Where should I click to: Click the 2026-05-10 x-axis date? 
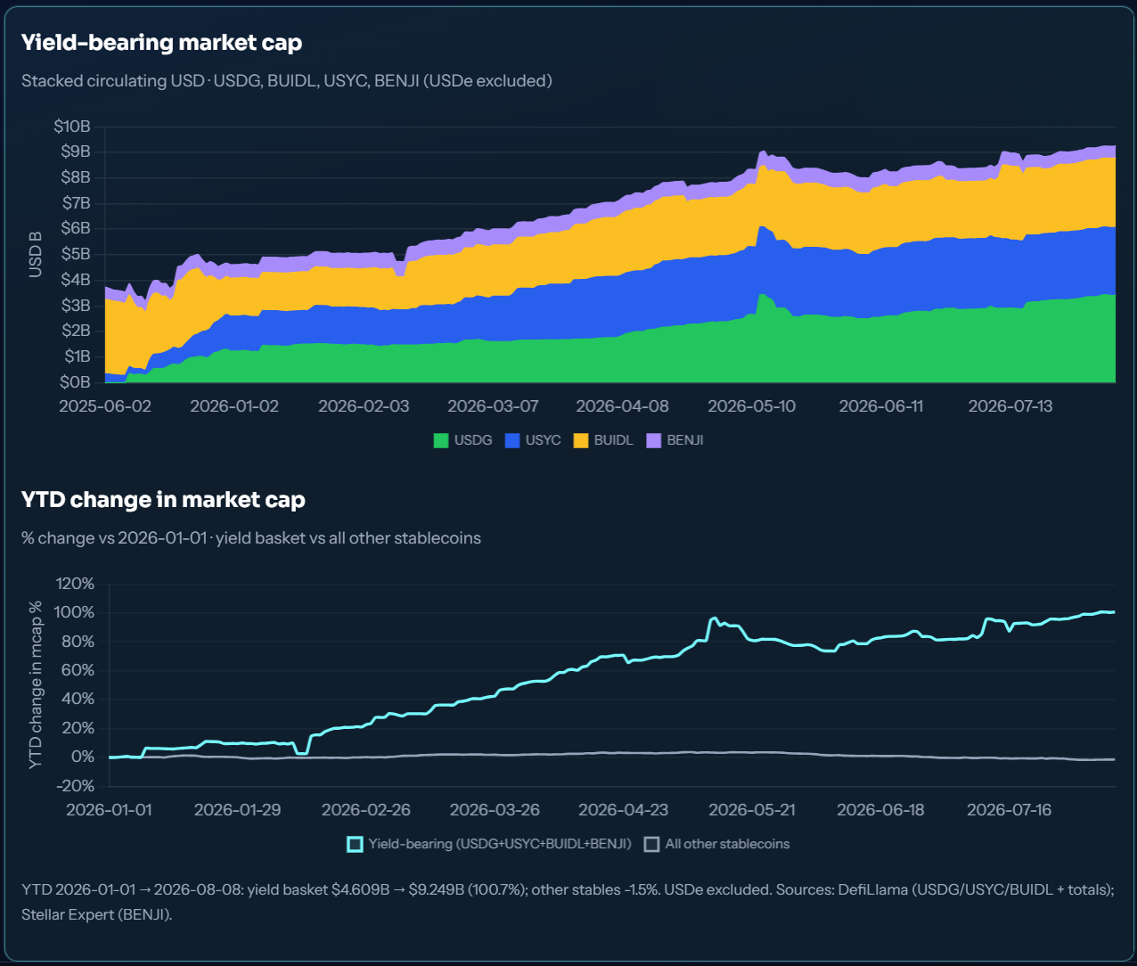coord(751,406)
